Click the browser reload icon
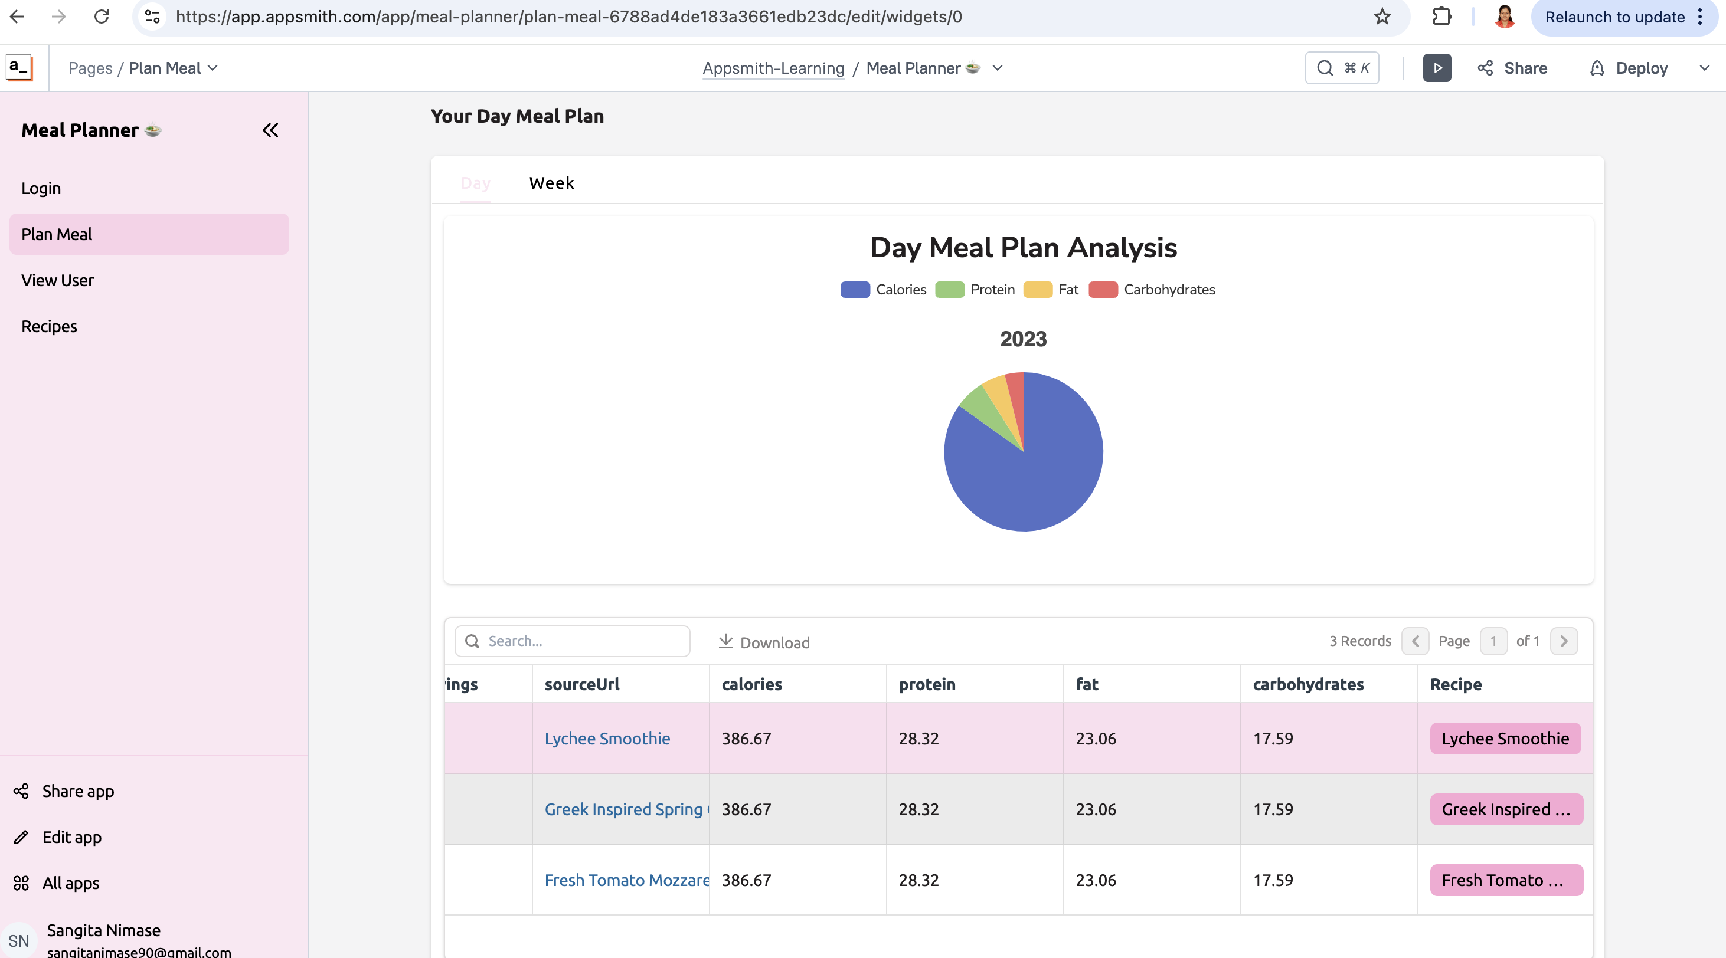This screenshot has width=1726, height=958. (102, 17)
